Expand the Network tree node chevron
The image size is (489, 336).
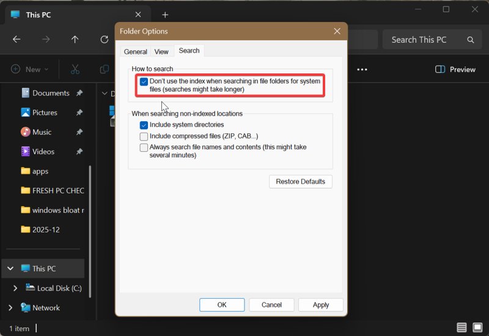click(10, 308)
